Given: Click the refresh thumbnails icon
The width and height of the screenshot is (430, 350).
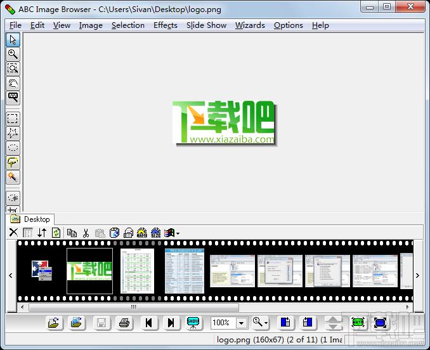Looking at the screenshot, I should click(x=56, y=233).
